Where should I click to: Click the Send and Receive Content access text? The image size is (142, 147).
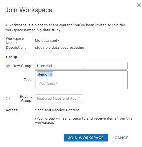(x=57, y=110)
